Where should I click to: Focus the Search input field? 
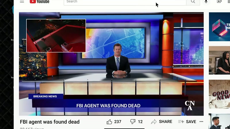pos(125,2)
